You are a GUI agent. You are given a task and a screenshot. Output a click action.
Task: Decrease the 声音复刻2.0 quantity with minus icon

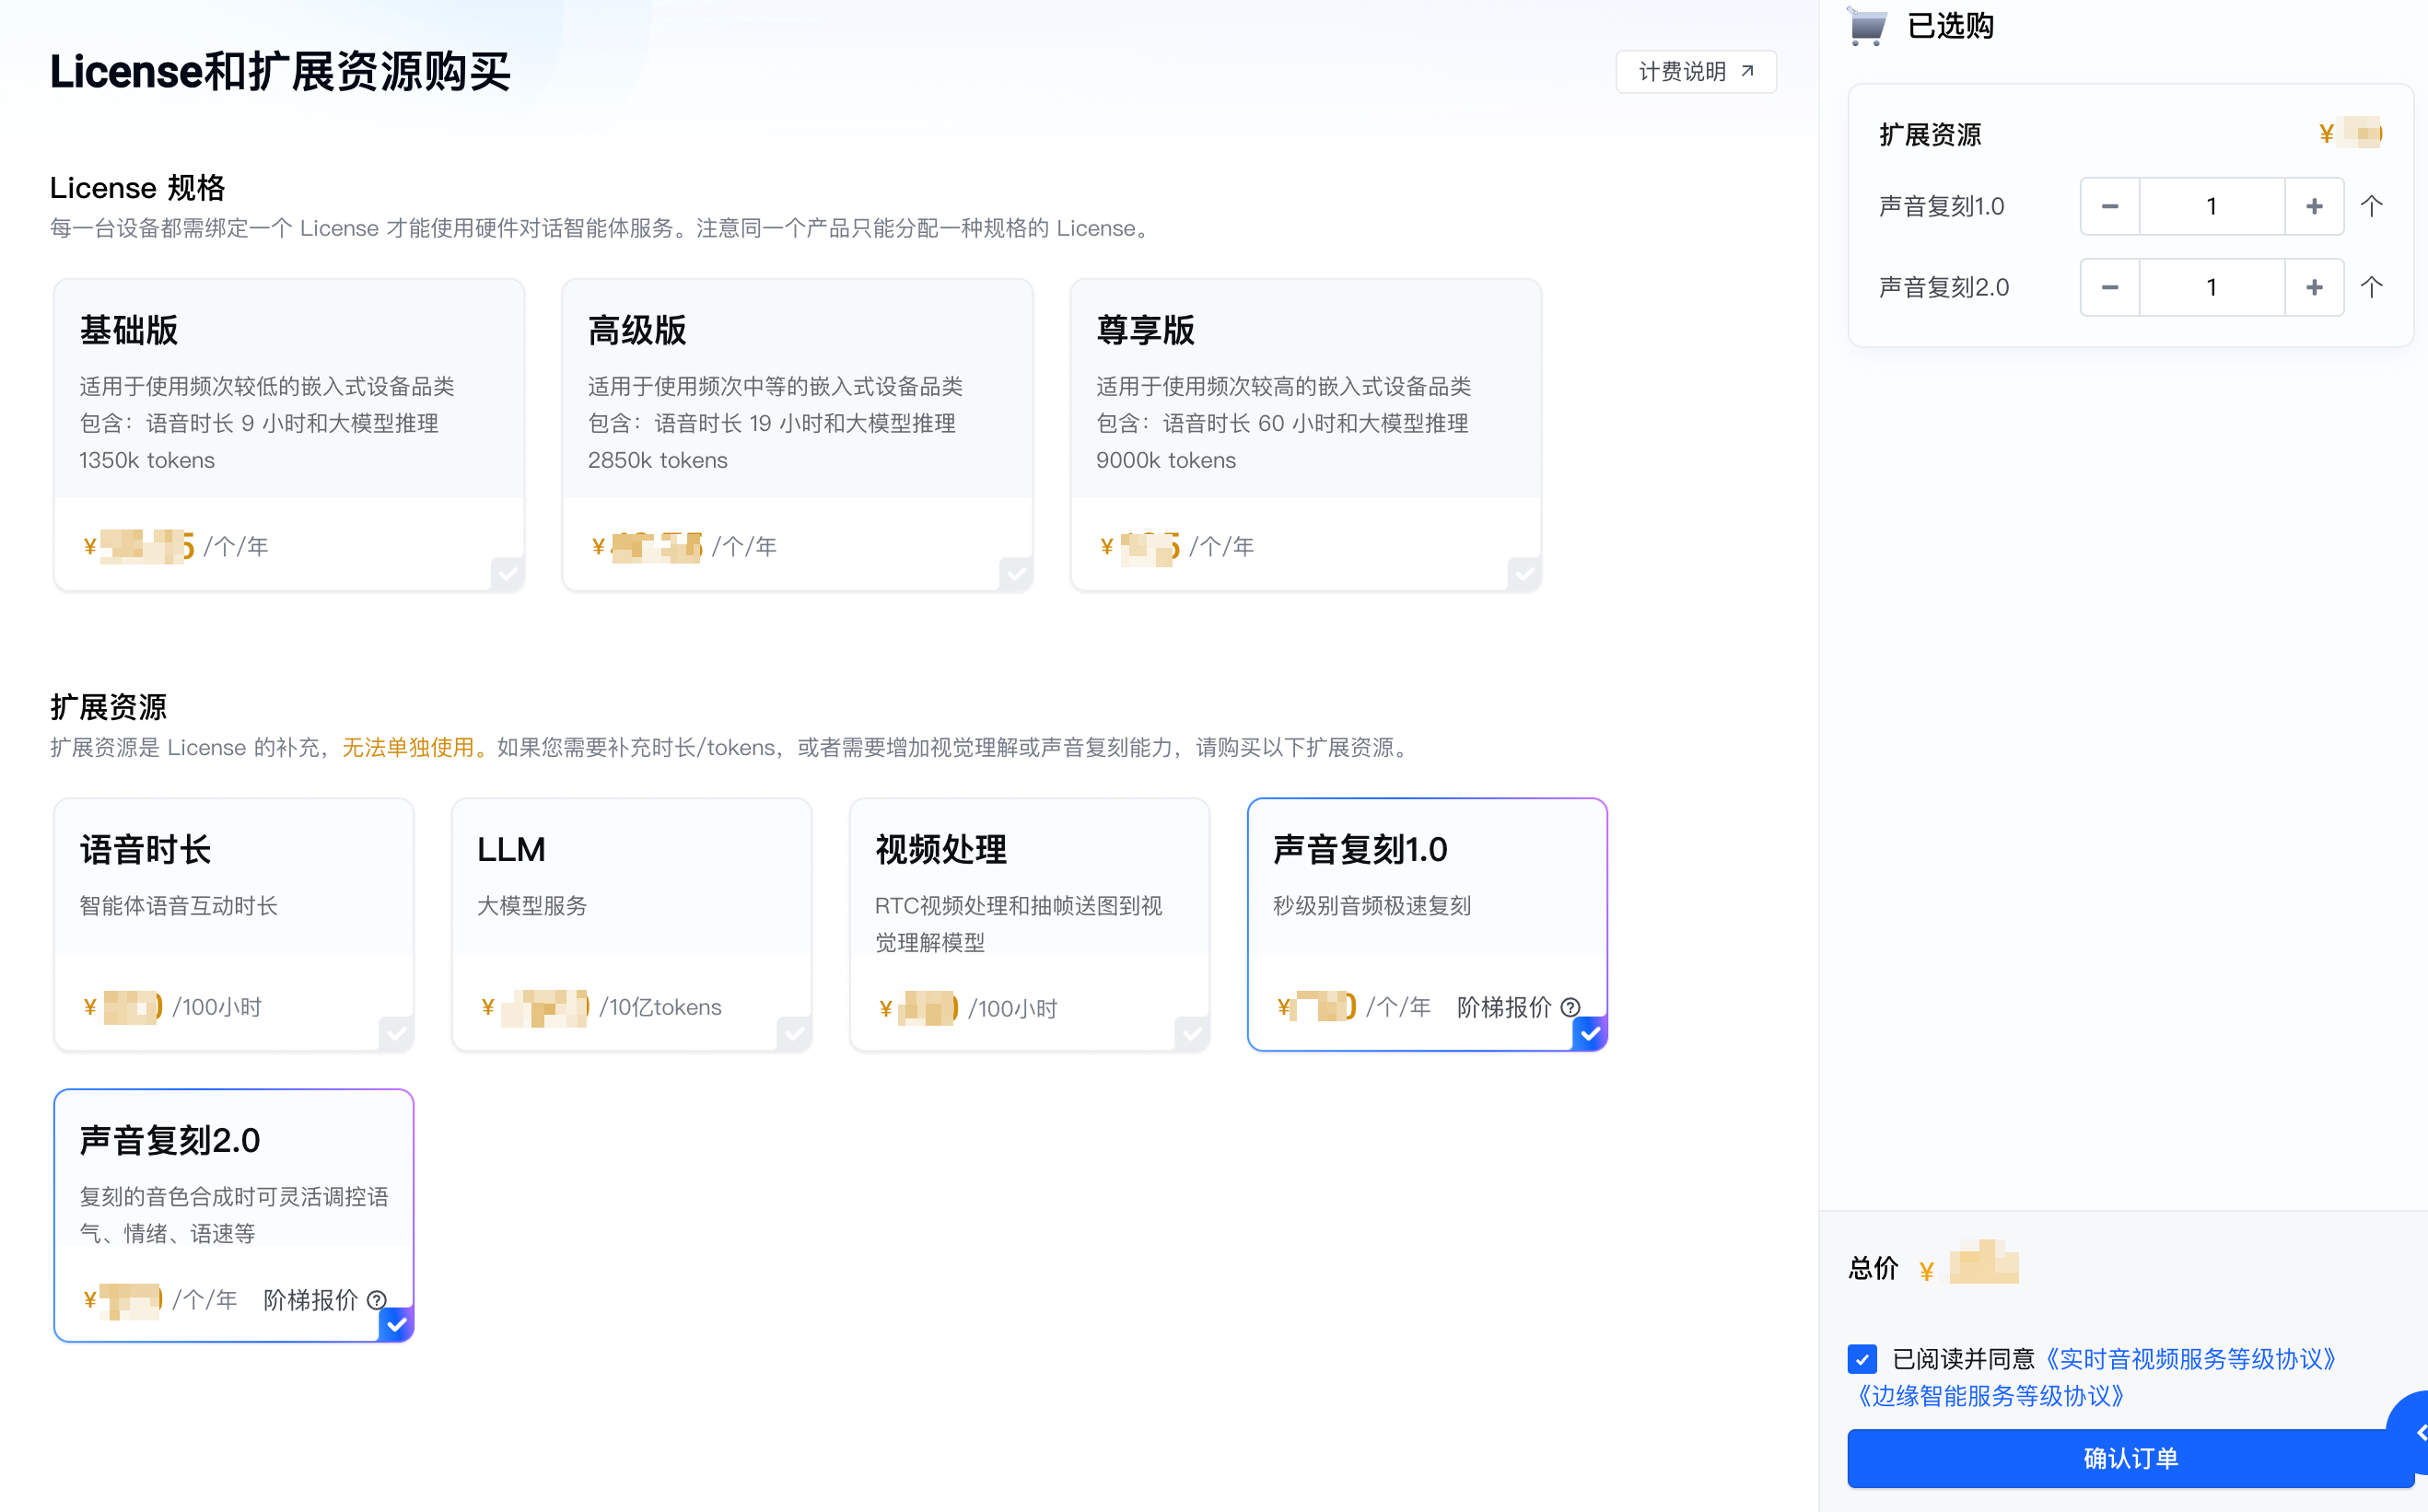pos(2109,288)
